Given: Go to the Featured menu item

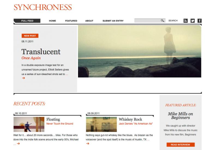Looking at the screenshot, I should pos(71,21).
